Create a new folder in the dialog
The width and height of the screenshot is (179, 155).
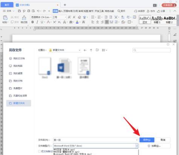coord(97,50)
